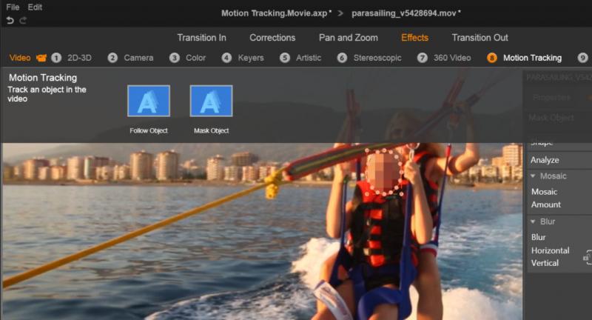Click the number 4 badge beside Keyers
Image resolution: width=592 pixels, height=320 pixels.
(226, 58)
